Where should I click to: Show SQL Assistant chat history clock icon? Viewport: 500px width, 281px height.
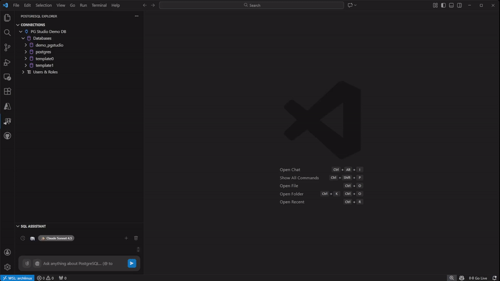pyautogui.click(x=23, y=238)
